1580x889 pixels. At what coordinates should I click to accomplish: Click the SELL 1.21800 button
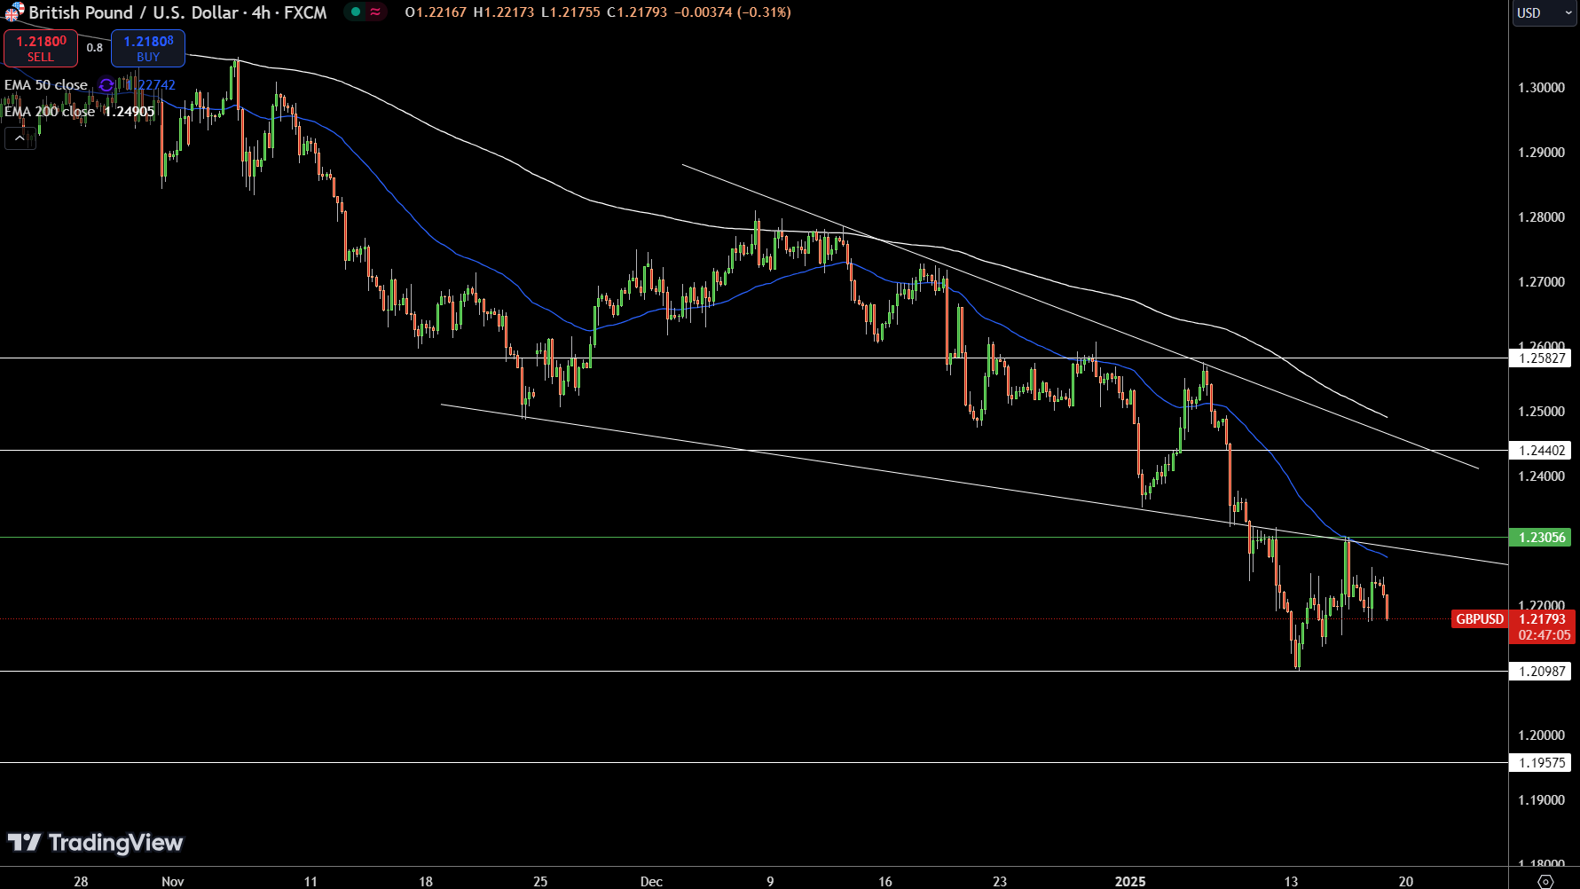41,48
